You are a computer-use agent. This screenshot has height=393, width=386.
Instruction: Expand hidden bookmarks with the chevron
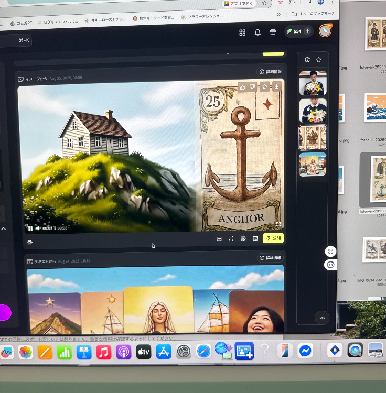[x=278, y=15]
